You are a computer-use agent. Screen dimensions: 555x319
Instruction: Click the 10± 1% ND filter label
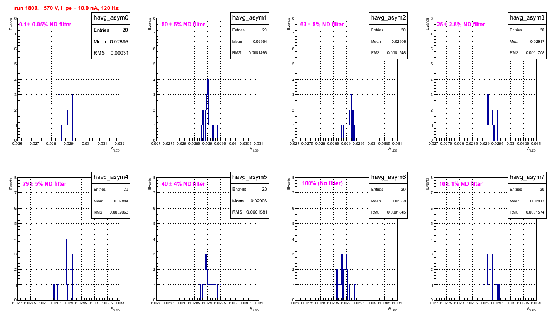click(461, 184)
